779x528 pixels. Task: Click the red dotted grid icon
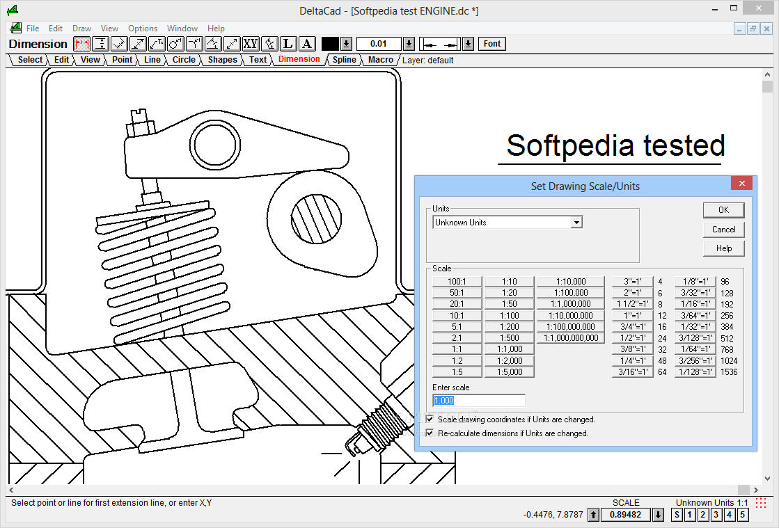(760, 503)
